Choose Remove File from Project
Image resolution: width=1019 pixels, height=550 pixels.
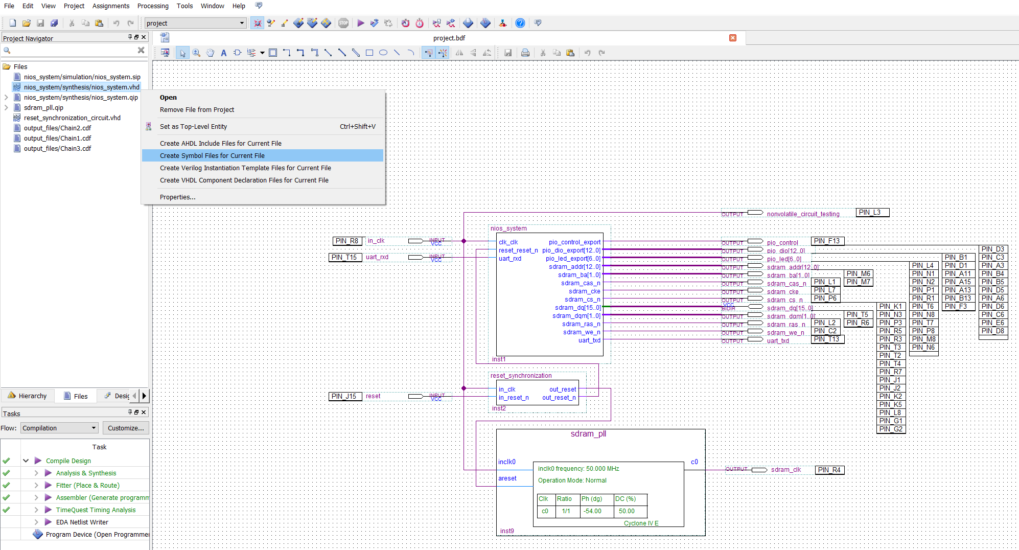[x=263, y=109]
